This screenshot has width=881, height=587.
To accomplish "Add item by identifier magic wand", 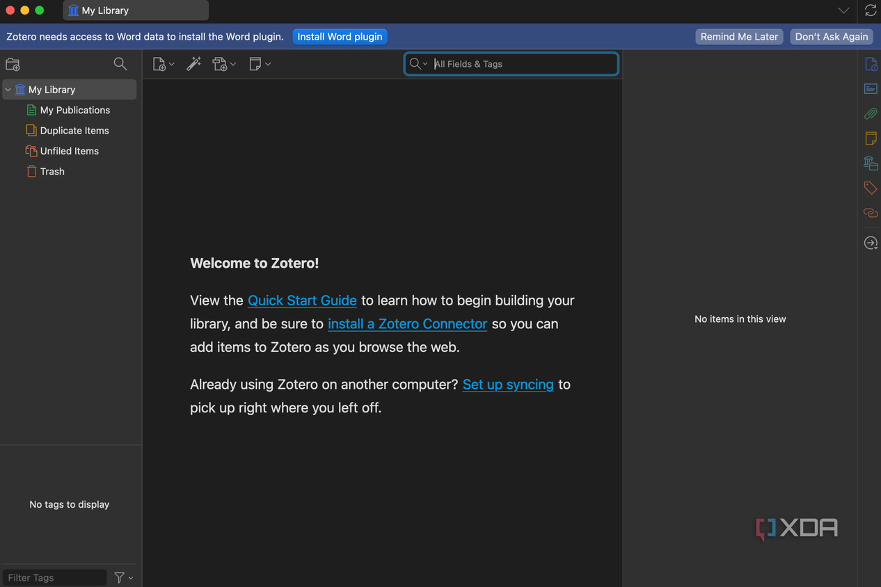I will 194,64.
